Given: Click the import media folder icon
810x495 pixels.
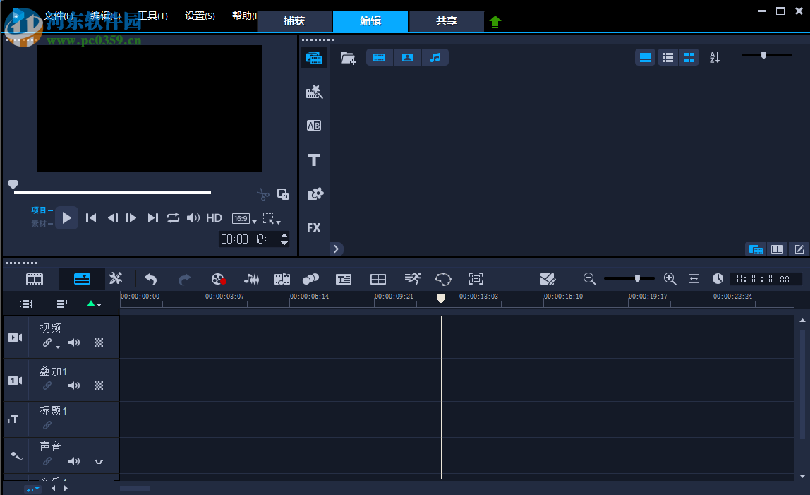Looking at the screenshot, I should pyautogui.click(x=348, y=58).
